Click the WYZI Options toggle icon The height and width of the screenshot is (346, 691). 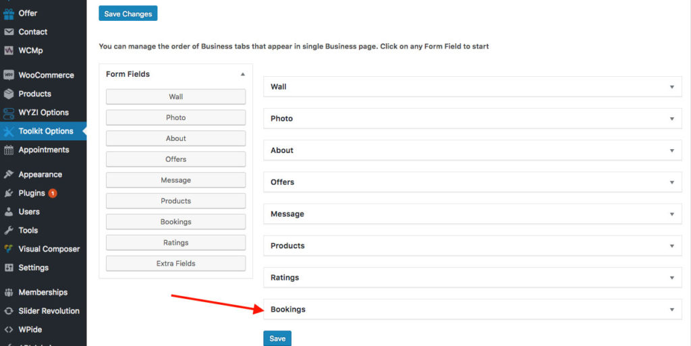click(x=9, y=113)
